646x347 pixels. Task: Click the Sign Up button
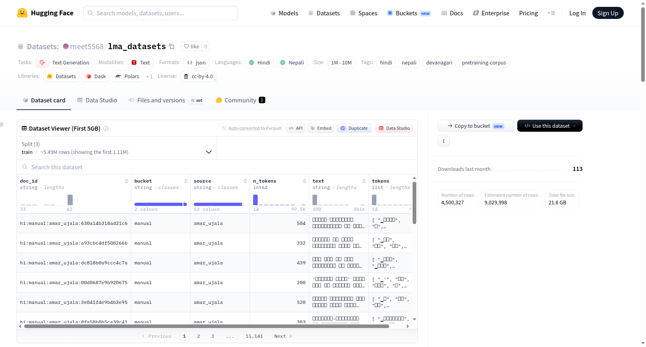click(608, 13)
